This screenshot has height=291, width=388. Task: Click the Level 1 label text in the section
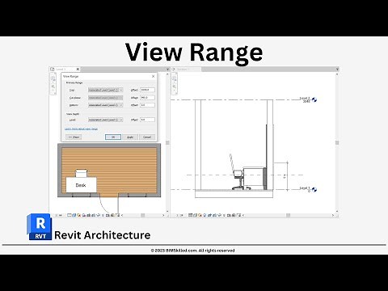pyautogui.click(x=305, y=188)
